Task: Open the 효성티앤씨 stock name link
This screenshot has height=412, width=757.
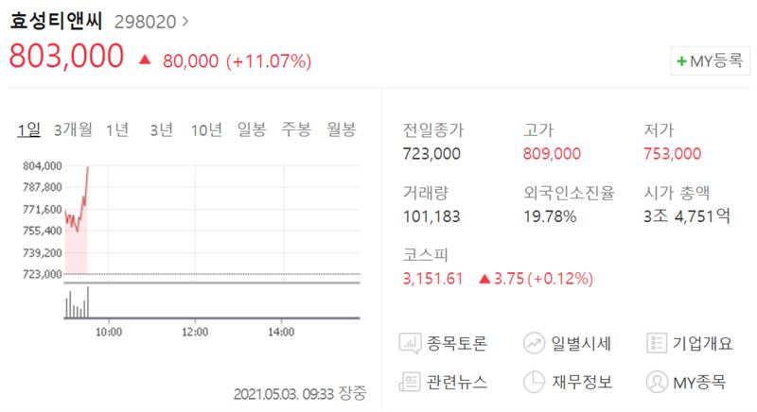Action: [56, 20]
